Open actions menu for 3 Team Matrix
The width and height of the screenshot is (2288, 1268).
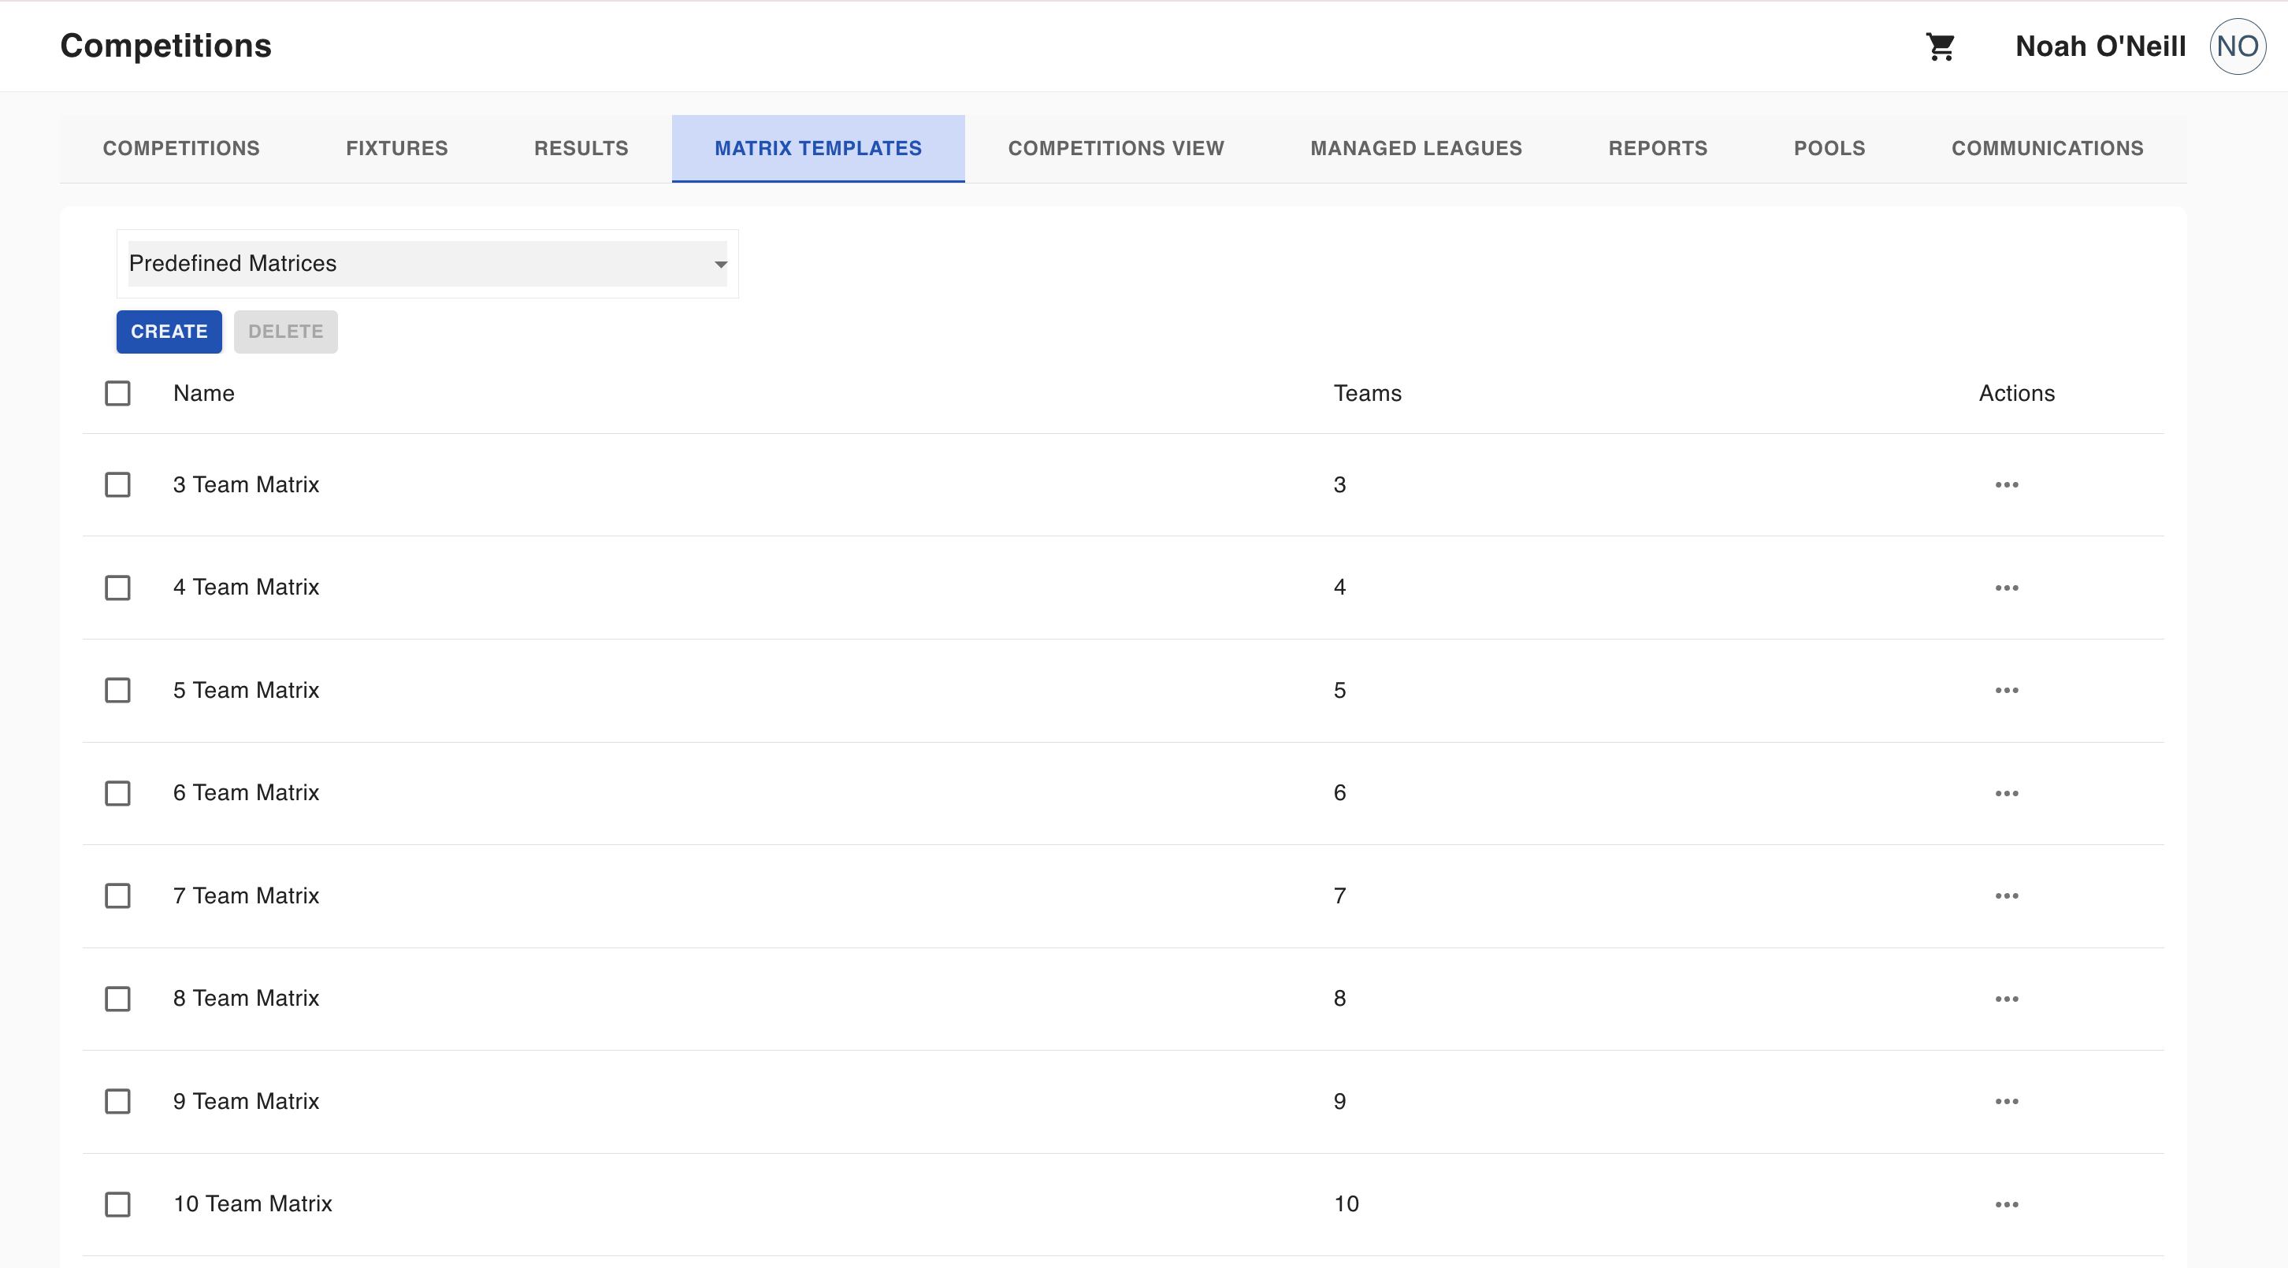[x=2007, y=485]
